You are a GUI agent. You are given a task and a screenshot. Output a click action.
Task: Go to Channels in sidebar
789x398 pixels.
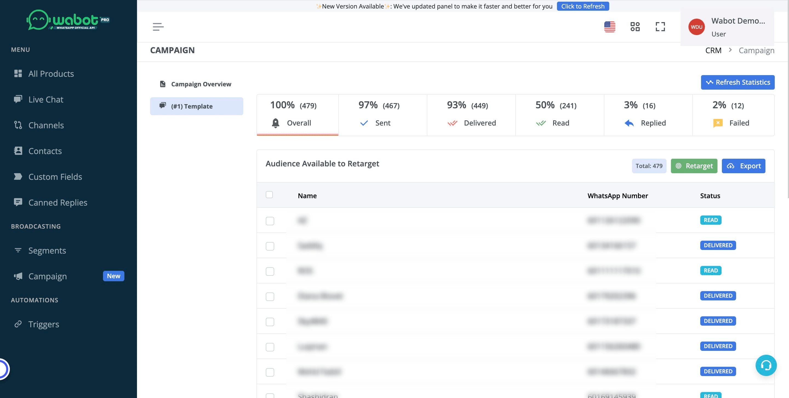coord(46,125)
